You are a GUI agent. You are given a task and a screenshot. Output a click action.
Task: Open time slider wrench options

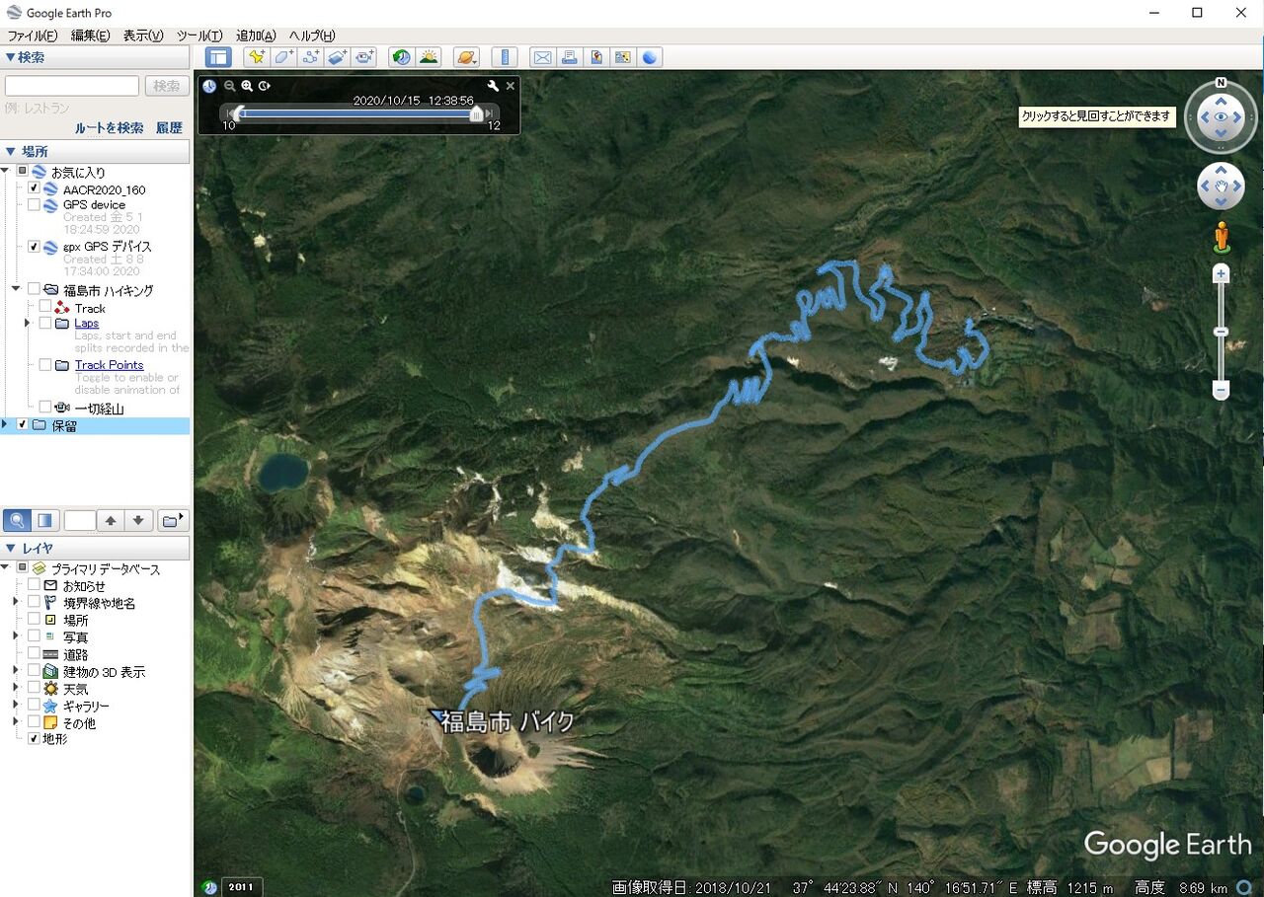pyautogui.click(x=493, y=86)
